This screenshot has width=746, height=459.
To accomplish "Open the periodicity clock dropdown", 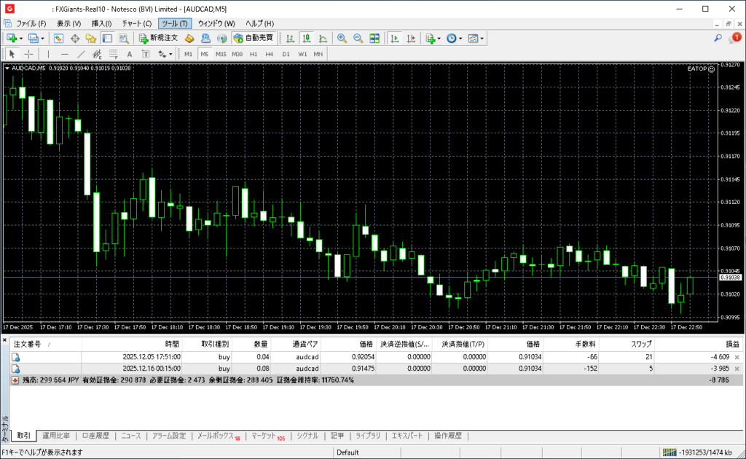I will coord(460,38).
